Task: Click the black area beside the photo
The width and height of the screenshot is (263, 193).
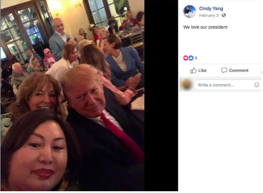Action: point(161,96)
